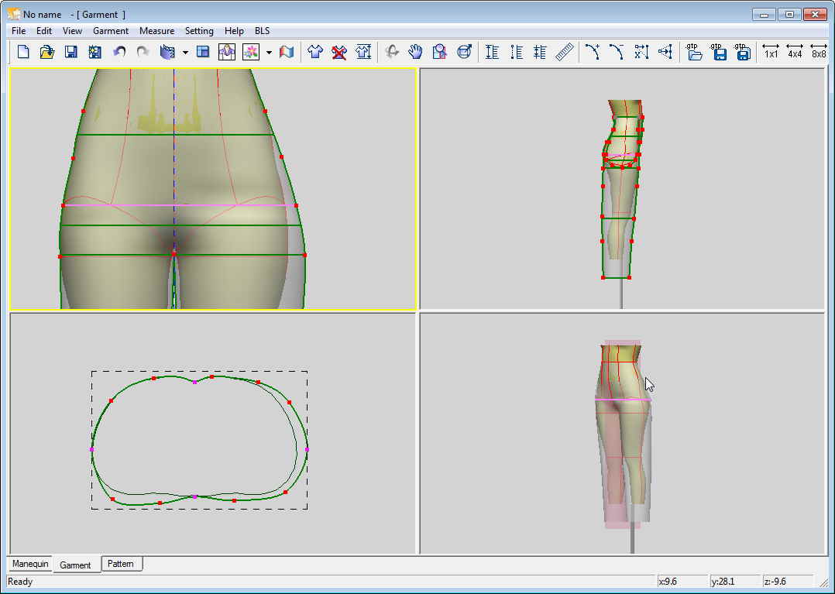The width and height of the screenshot is (835, 594).
Task: Open the Garment menu
Action: pyautogui.click(x=111, y=31)
